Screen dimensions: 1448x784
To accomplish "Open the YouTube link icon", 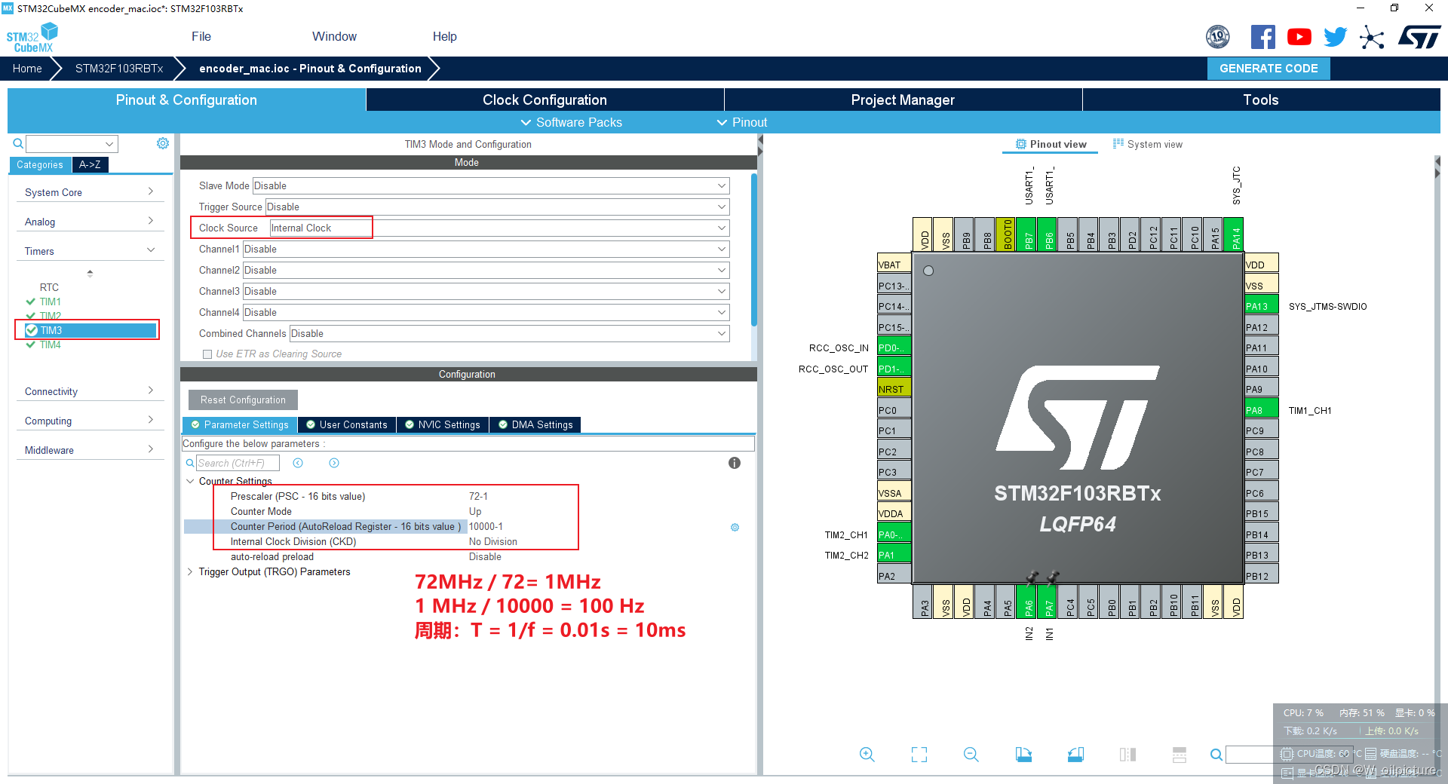I will click(1299, 37).
